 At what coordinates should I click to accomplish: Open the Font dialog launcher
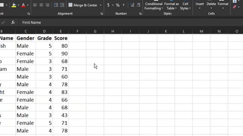(28, 14)
